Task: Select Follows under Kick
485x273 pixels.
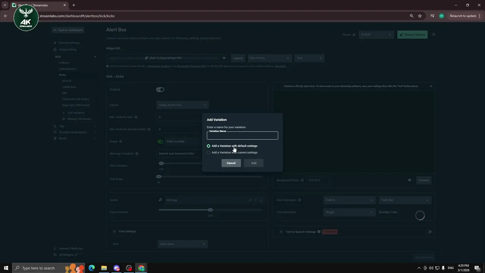Action: [64, 63]
